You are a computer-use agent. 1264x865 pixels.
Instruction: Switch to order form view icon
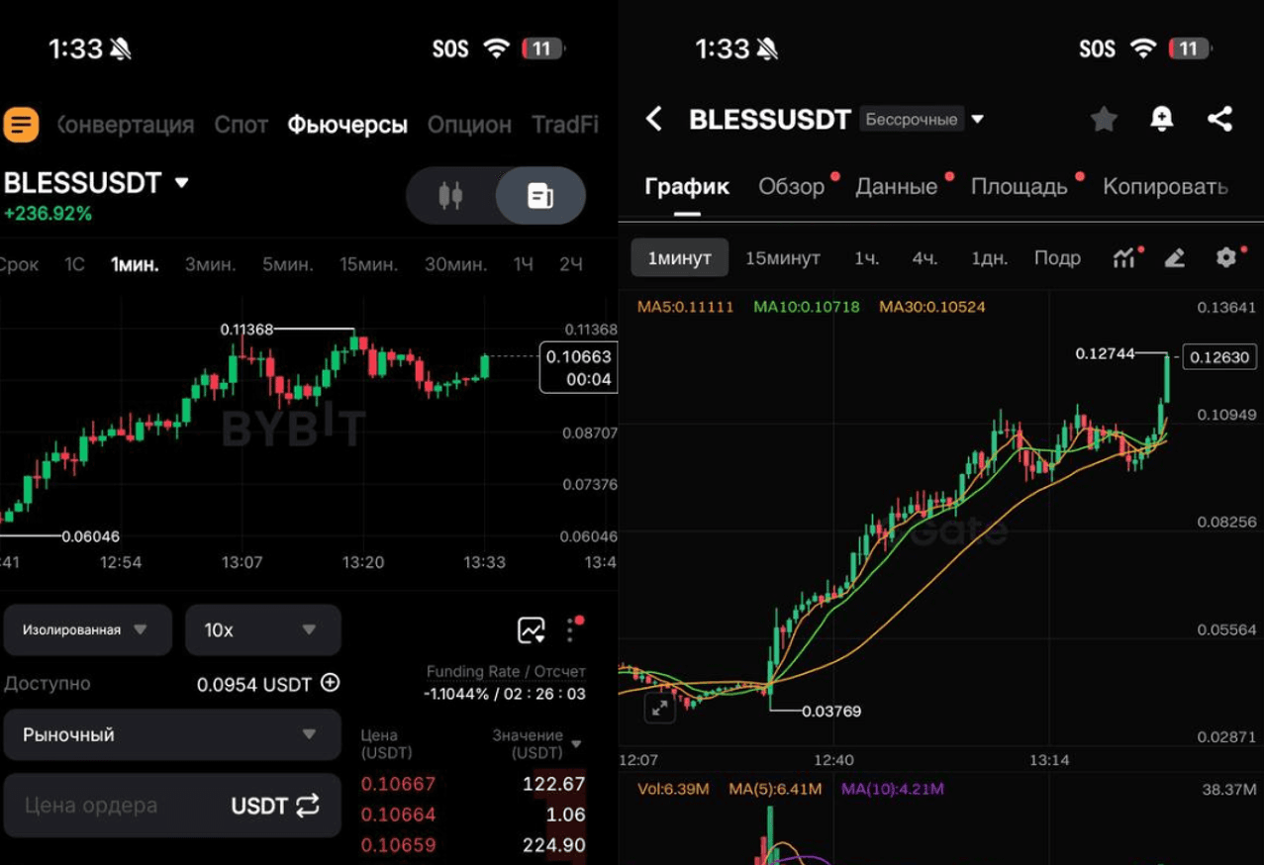click(540, 196)
